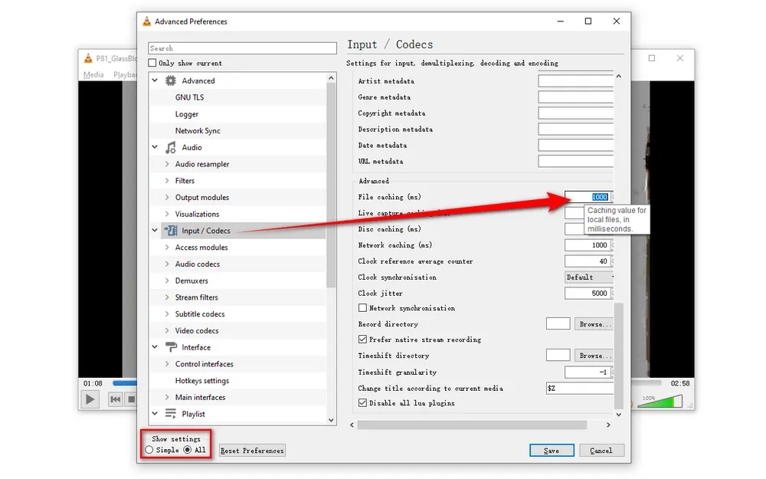Click the Playlist list icon
766x479 pixels.
pos(171,414)
